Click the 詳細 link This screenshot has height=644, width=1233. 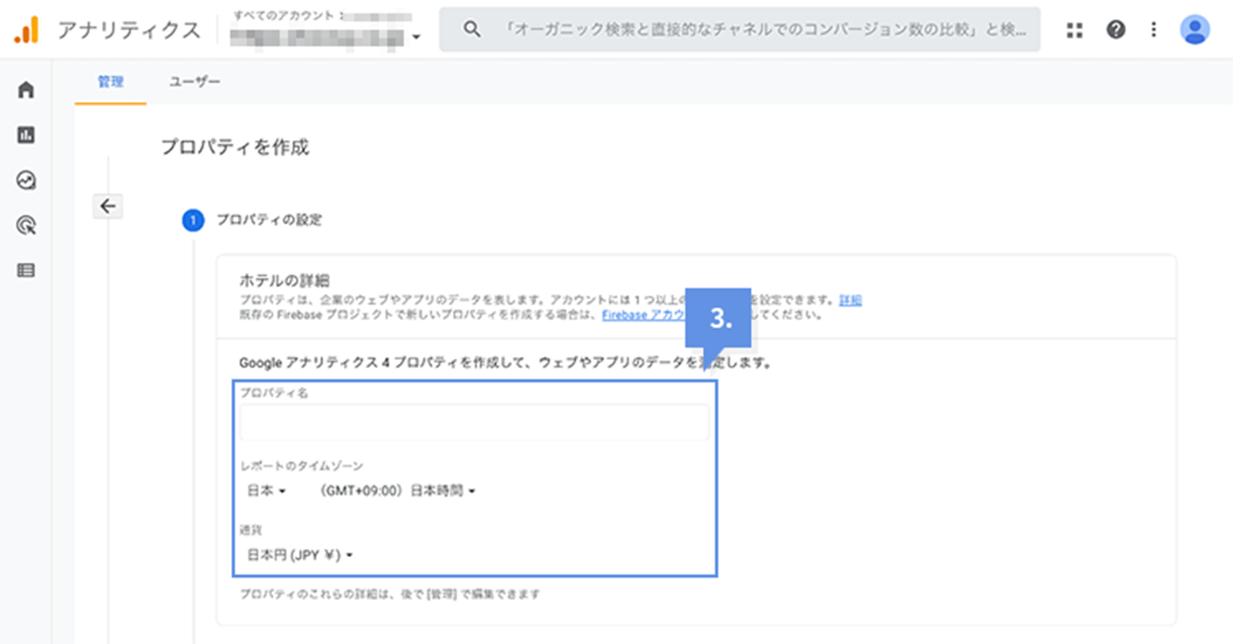click(851, 300)
